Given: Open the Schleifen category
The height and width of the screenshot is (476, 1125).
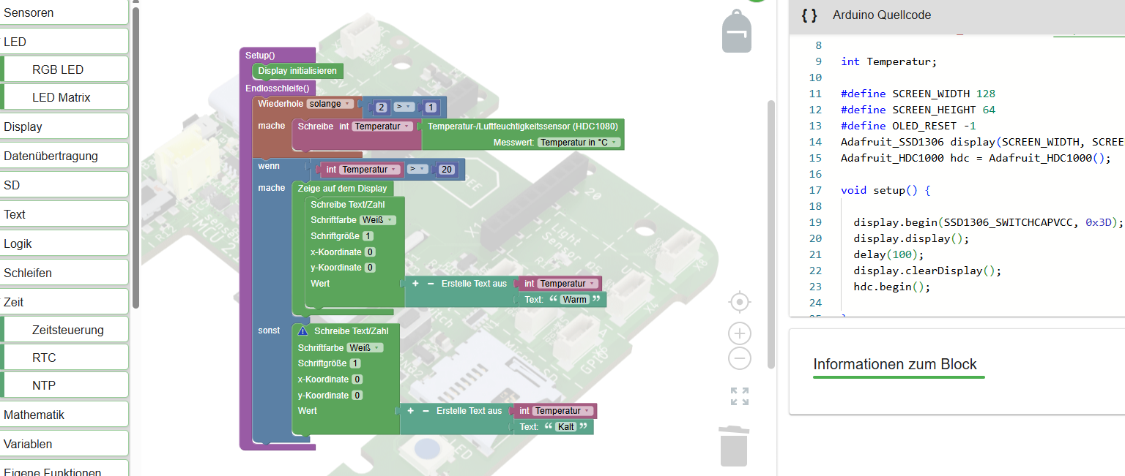Looking at the screenshot, I should [64, 273].
